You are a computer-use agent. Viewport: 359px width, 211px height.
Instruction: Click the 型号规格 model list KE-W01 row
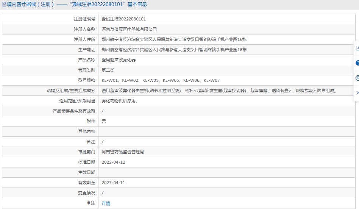tap(161, 80)
